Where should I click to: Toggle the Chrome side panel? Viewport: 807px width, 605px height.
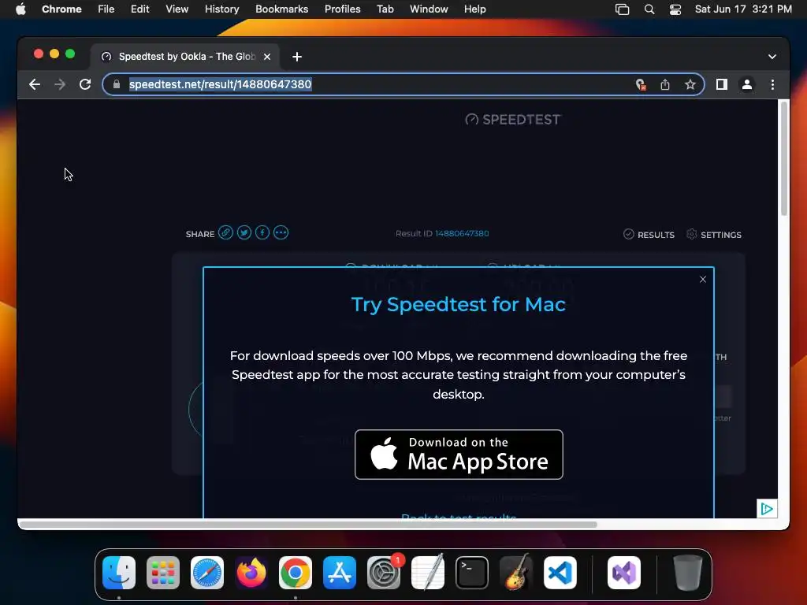point(722,84)
